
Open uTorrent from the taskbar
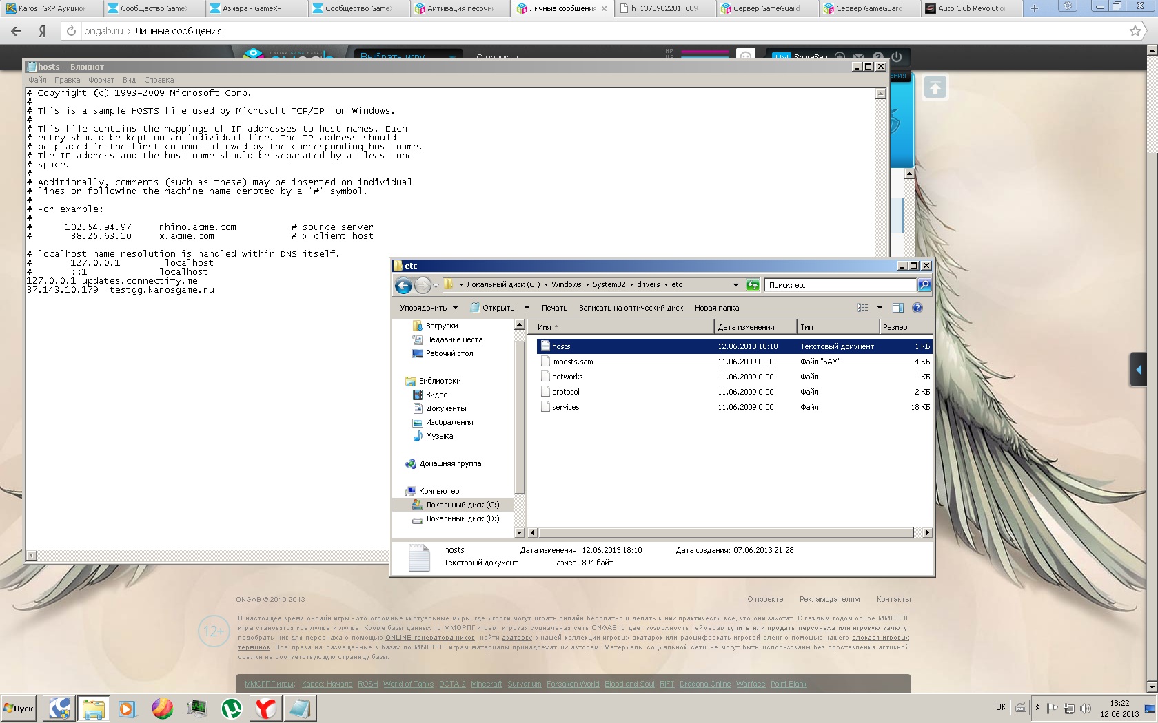[x=231, y=709]
